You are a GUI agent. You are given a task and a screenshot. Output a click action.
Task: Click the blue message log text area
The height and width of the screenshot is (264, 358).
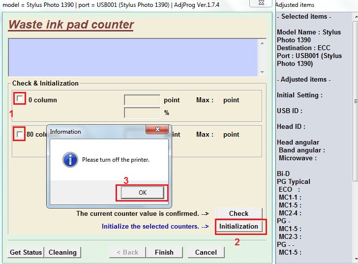pyautogui.click(x=133, y=58)
